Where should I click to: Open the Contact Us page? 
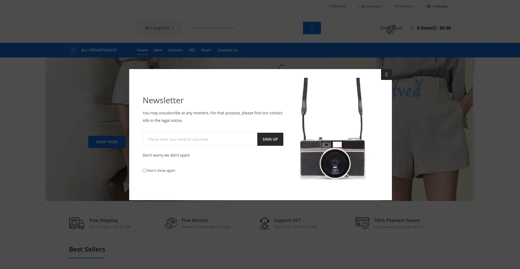click(x=227, y=50)
